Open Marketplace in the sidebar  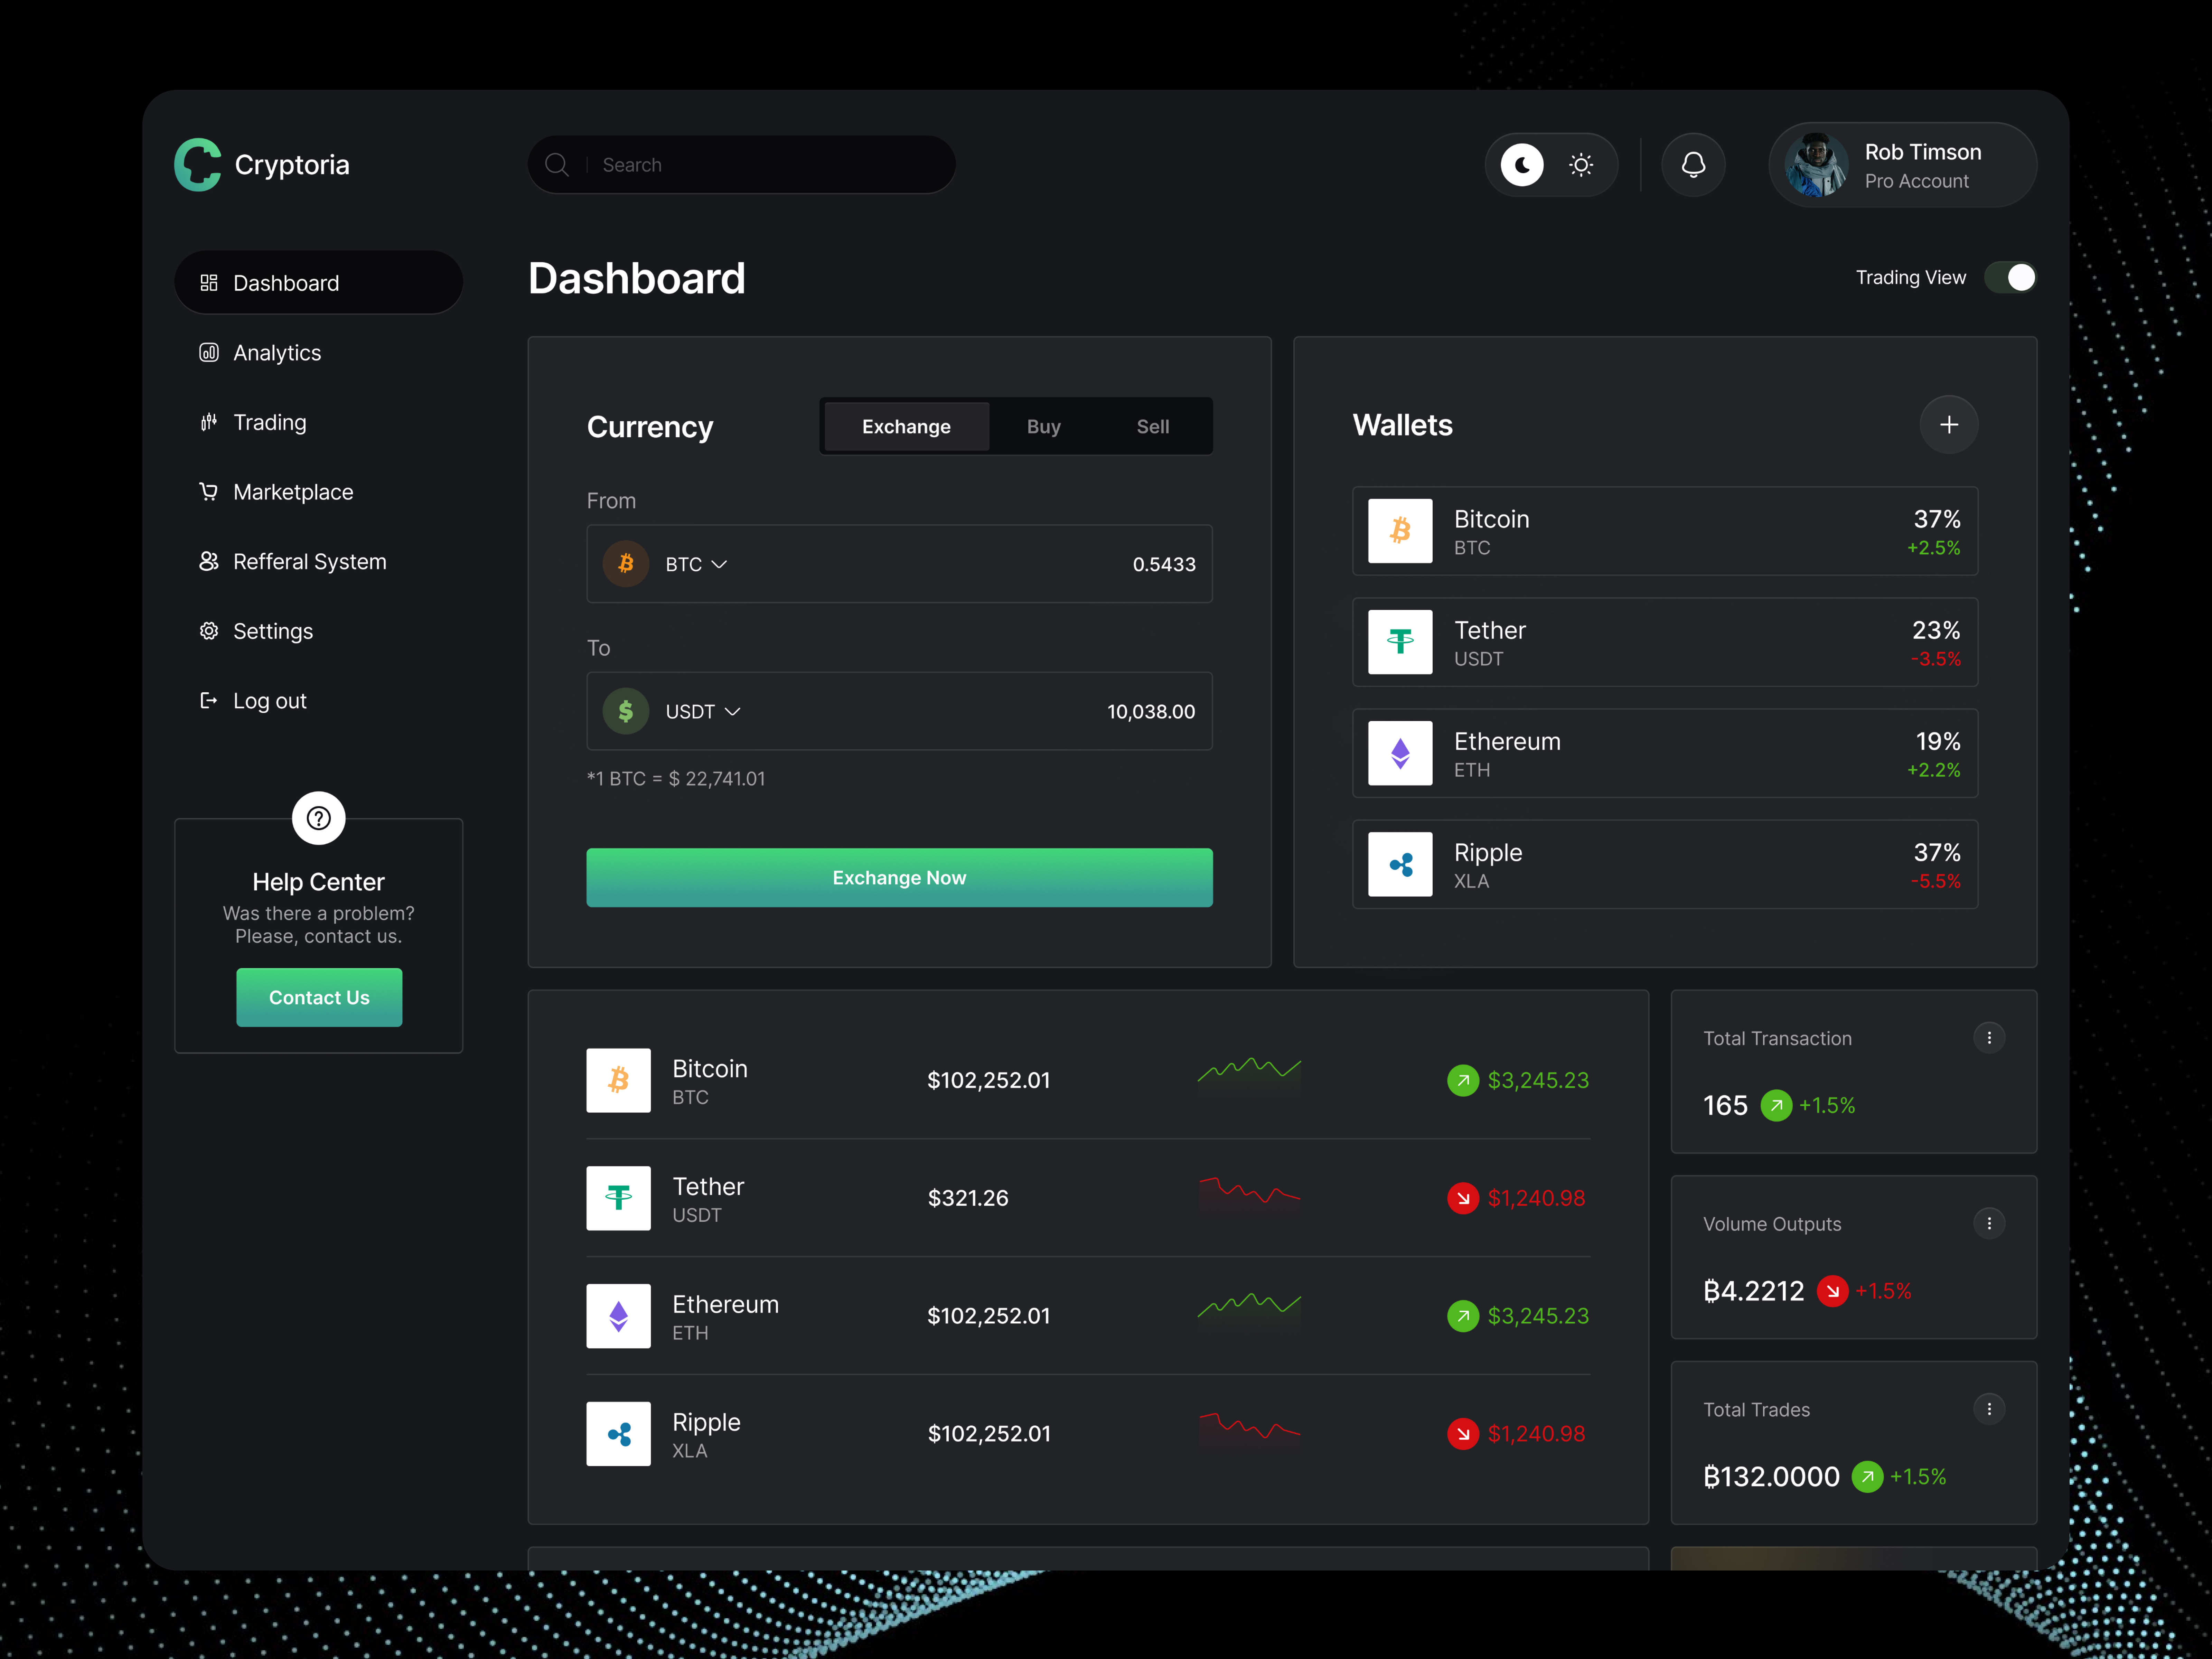click(276, 492)
